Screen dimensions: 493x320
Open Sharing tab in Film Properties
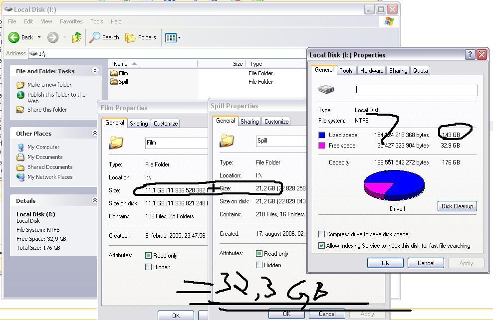coord(139,124)
